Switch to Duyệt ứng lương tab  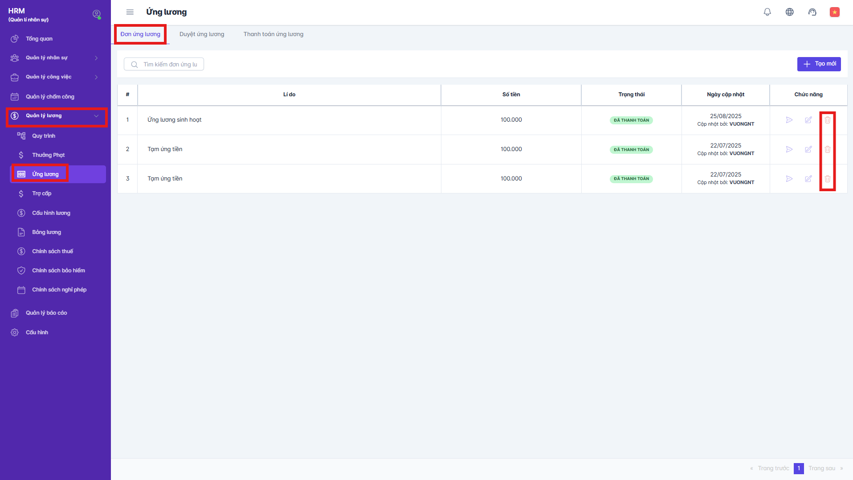(202, 34)
